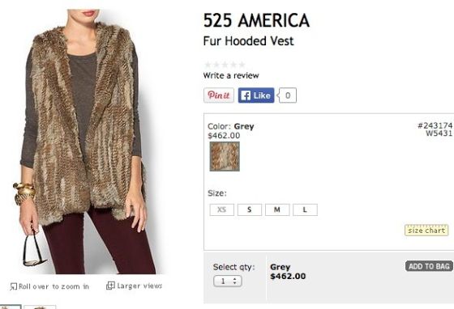The width and height of the screenshot is (454, 309).
Task: Click the quantity stepper arrows
Action: (235, 281)
